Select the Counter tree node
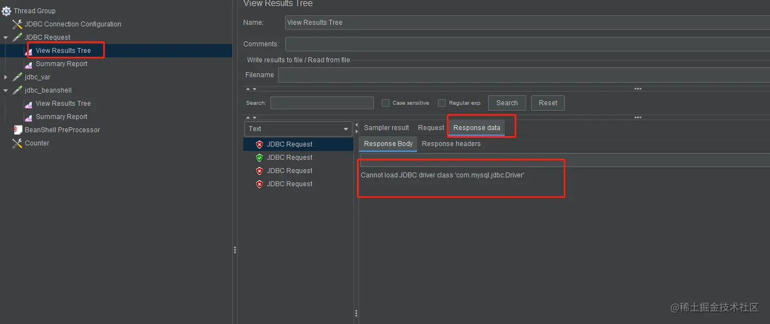Viewport: 770px width, 324px height. 37,143
